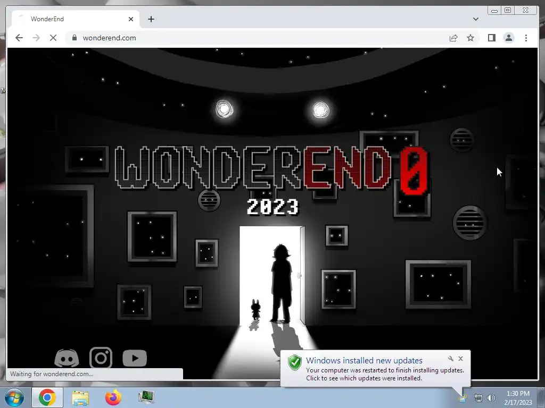The width and height of the screenshot is (545, 408).
Task: View site information via the lock icon
Action: 75,38
